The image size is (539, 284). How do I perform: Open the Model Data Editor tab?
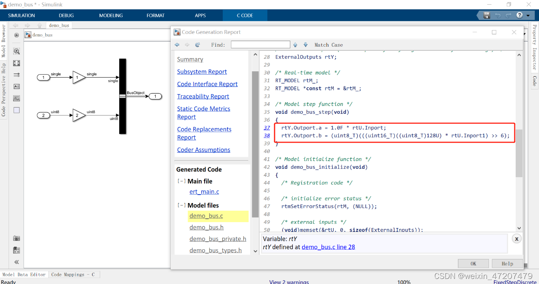(x=24, y=274)
